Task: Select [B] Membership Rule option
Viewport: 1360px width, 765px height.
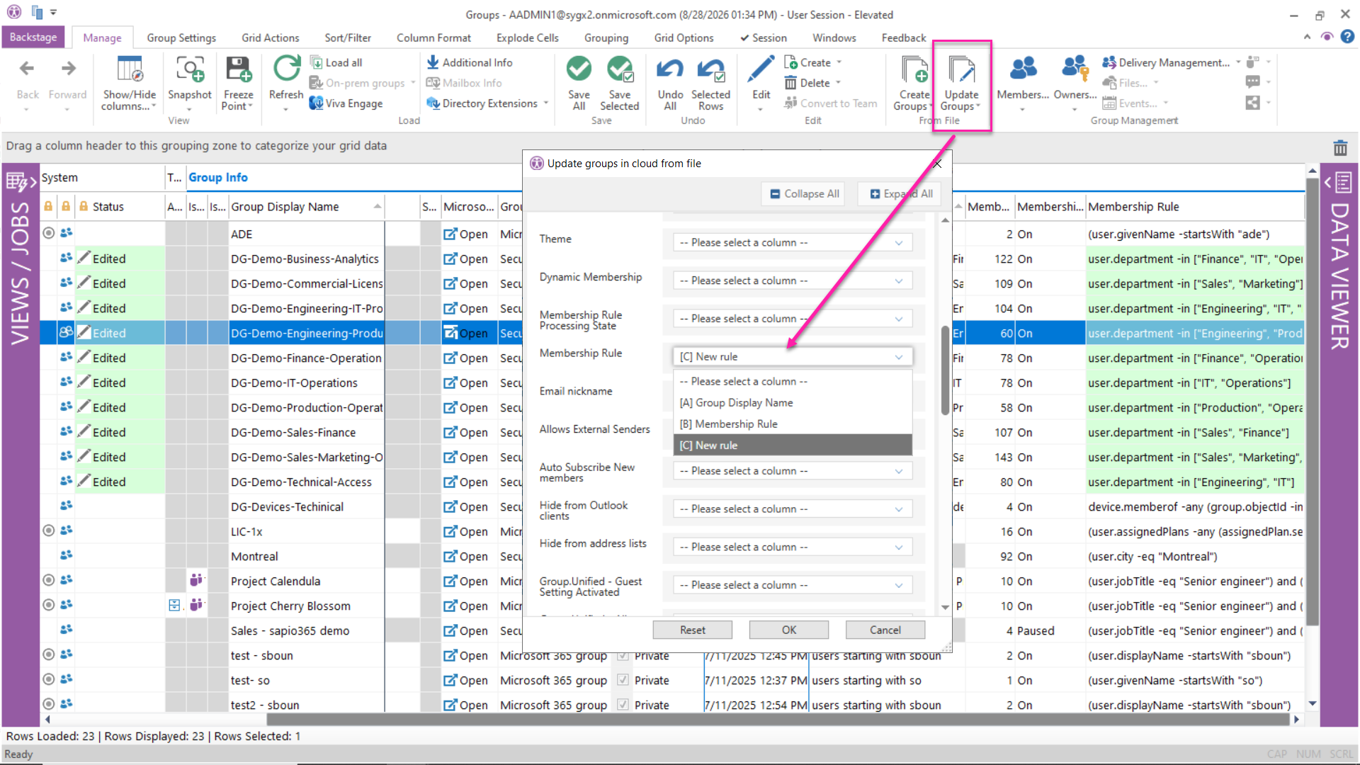Action: click(x=792, y=424)
